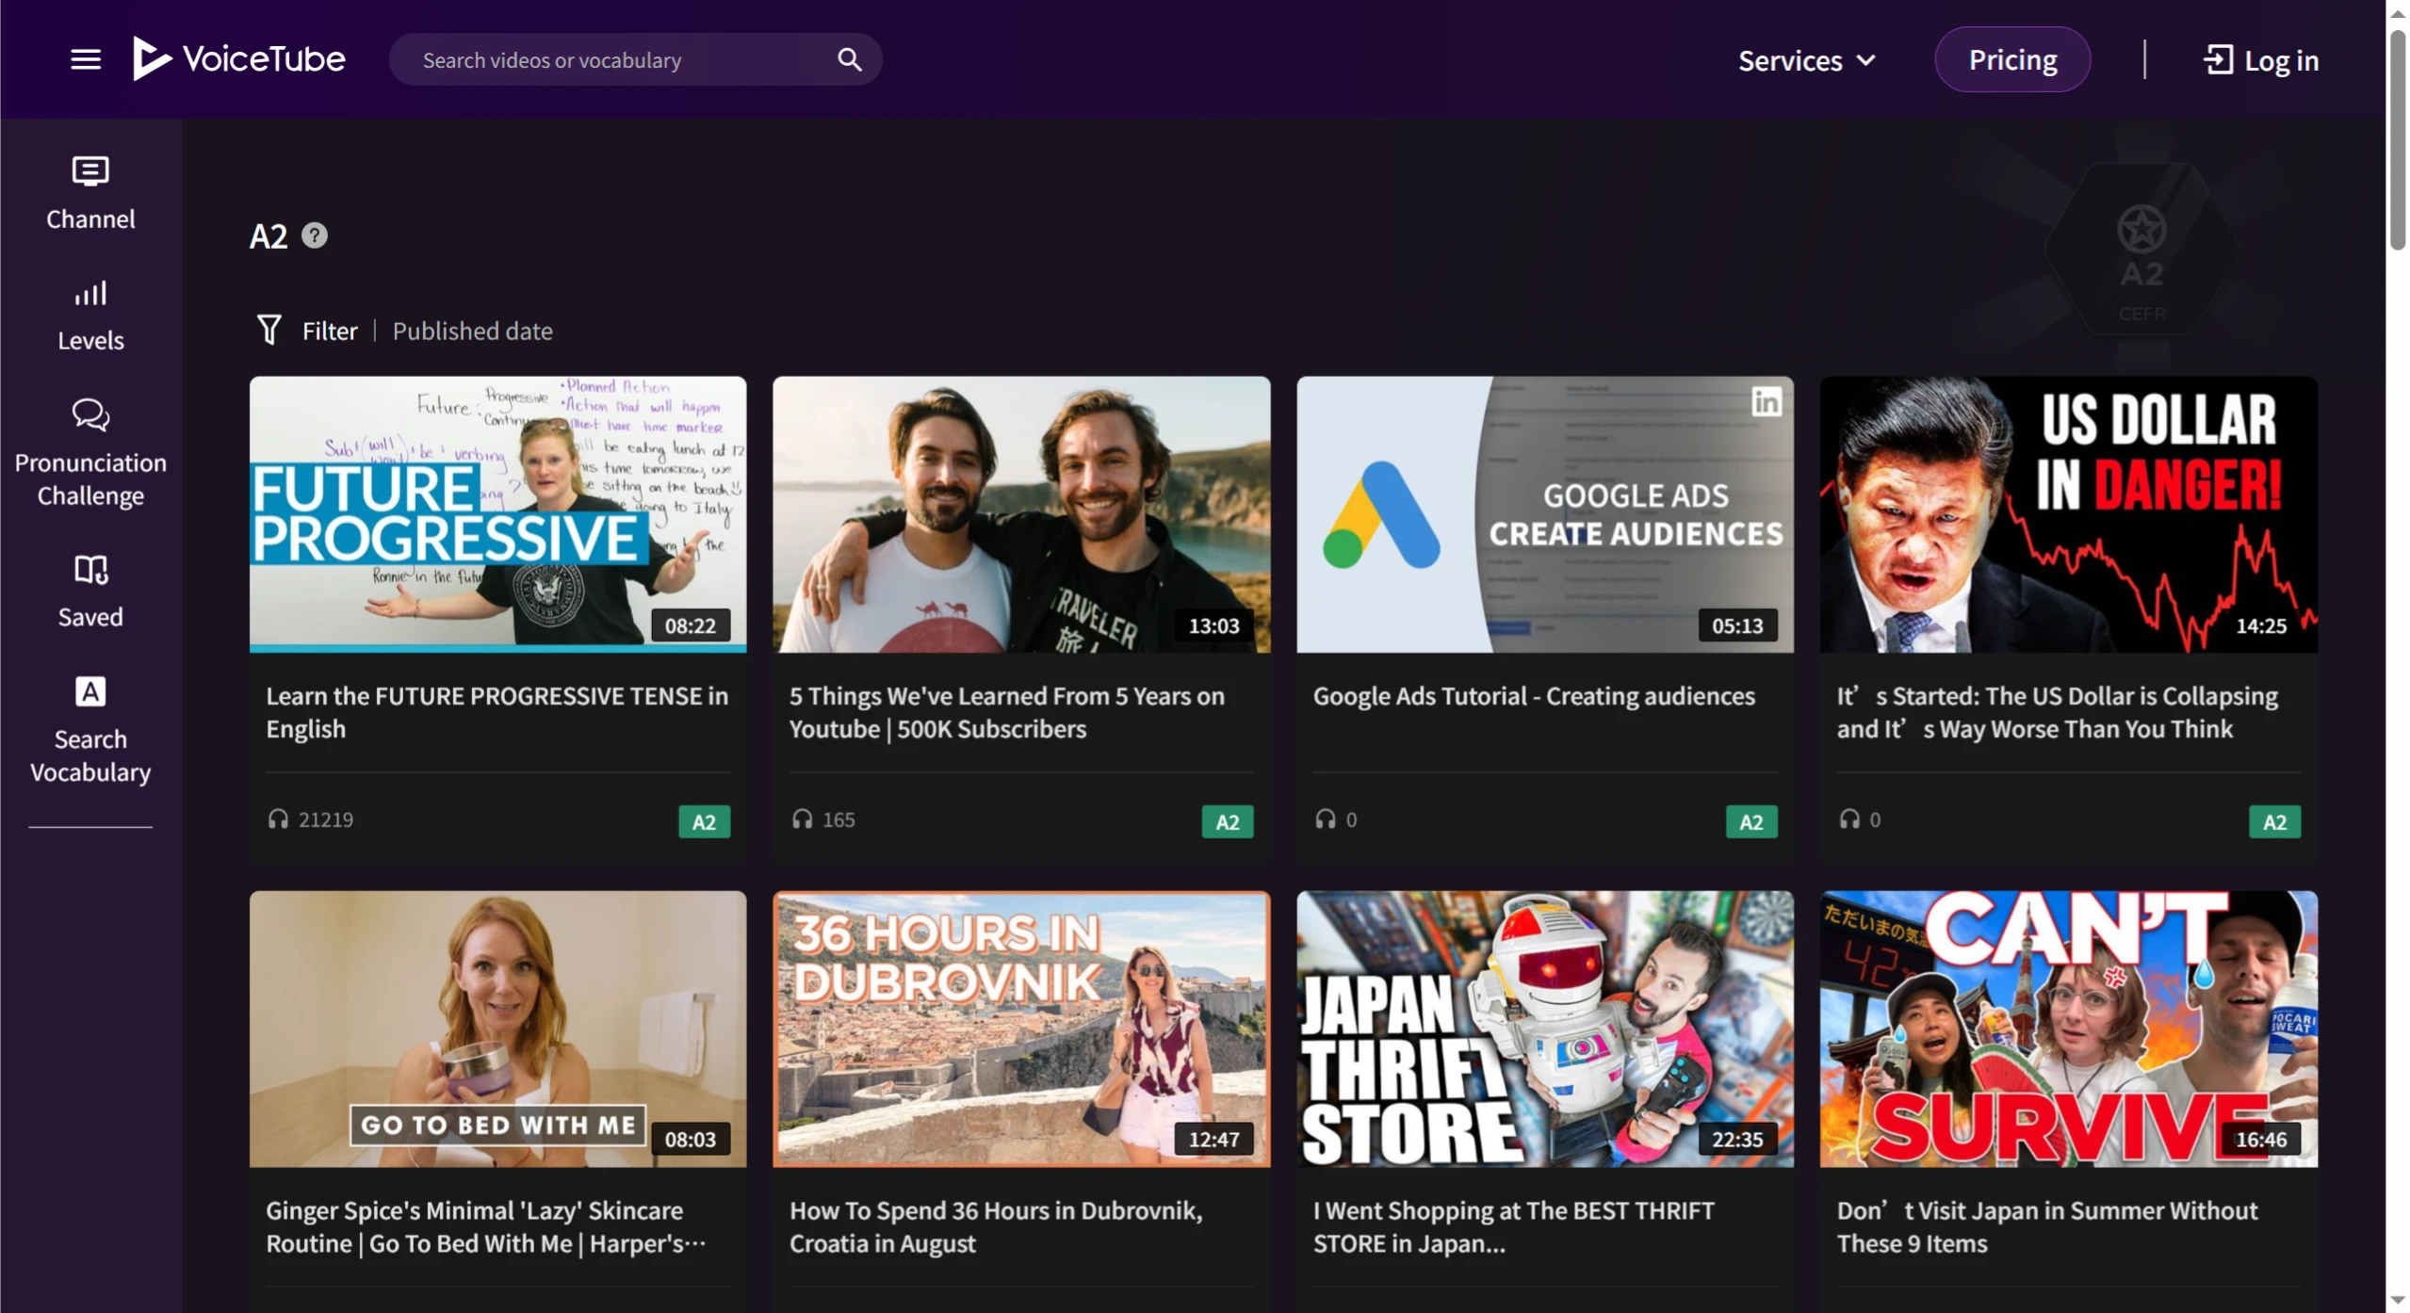Click the Log in link
The image size is (2410, 1313).
[x=2260, y=60]
